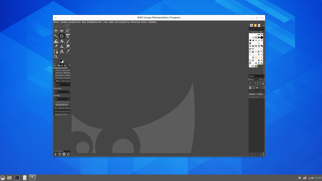Select the Zoom (magnifier) tool
This screenshot has width=322, height=181.
pyautogui.click(x=56, y=57)
